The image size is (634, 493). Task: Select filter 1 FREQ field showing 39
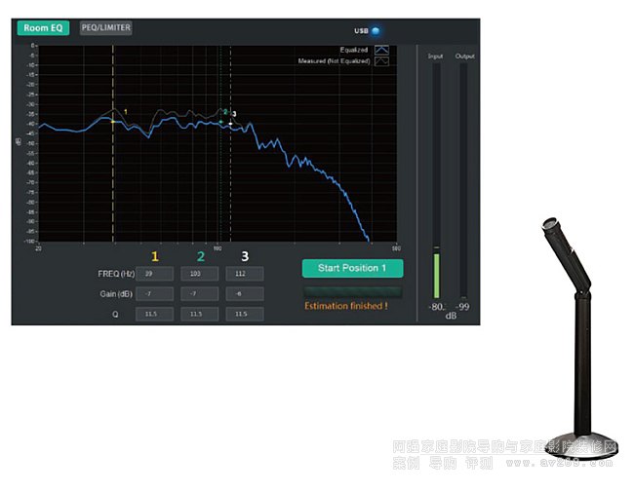coord(155,274)
